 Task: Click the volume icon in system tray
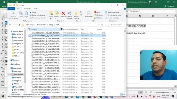click(134, 97)
